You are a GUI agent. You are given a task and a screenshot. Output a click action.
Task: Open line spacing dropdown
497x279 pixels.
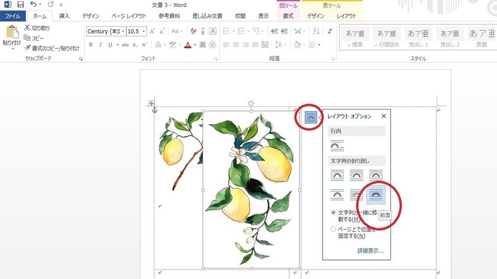[x=285, y=45]
